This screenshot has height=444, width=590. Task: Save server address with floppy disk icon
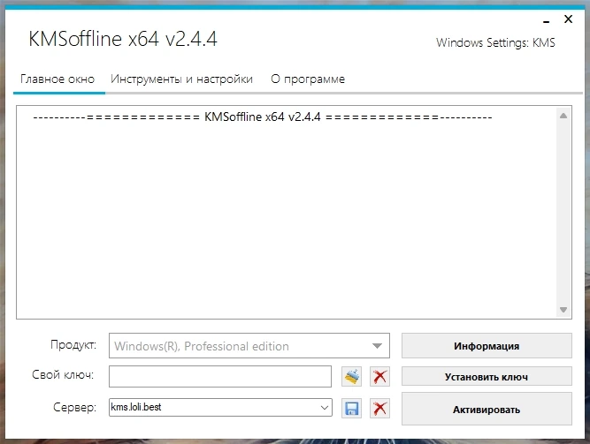click(x=351, y=409)
